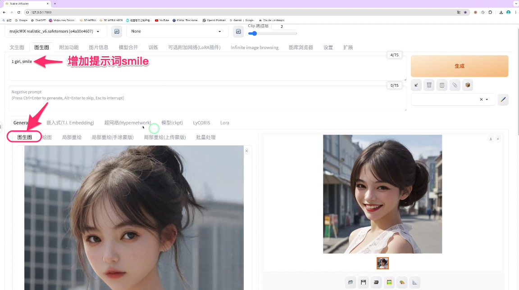
Task: Select the result thumbnail below the preview
Action: pos(382,263)
